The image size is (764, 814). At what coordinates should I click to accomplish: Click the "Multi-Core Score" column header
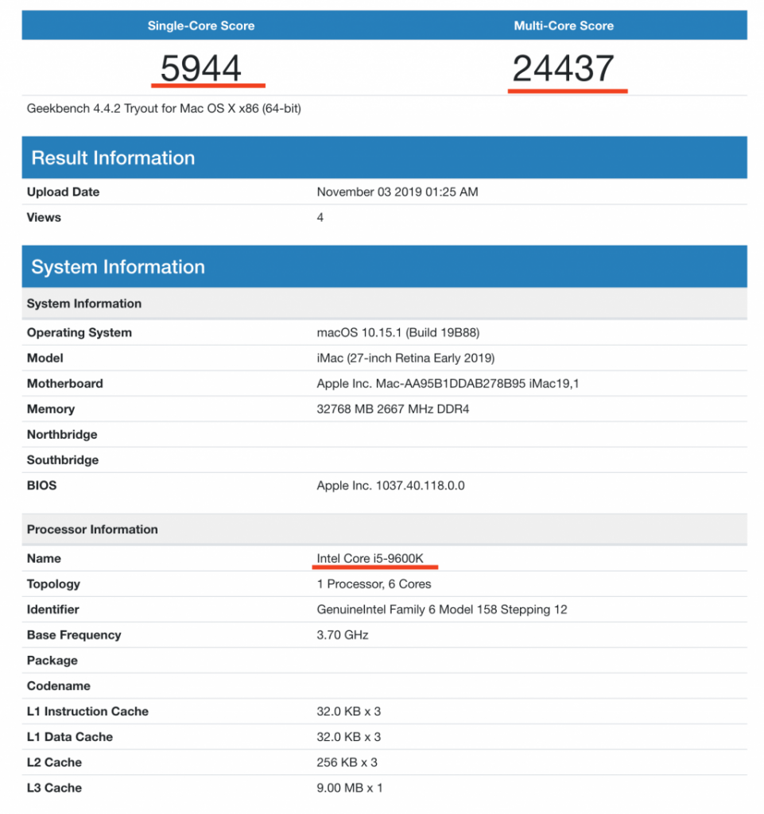(x=564, y=25)
